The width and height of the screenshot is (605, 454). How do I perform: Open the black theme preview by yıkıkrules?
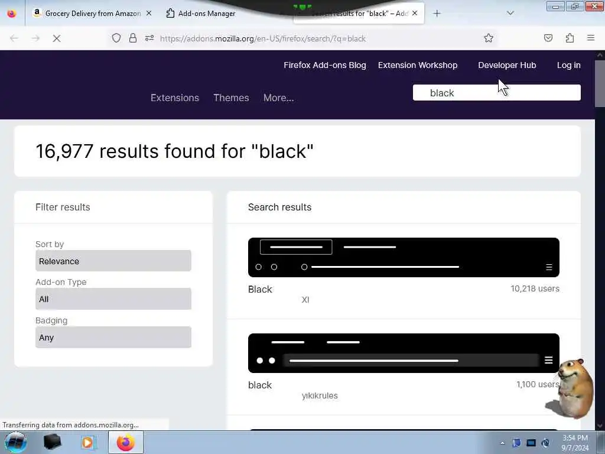404,354
